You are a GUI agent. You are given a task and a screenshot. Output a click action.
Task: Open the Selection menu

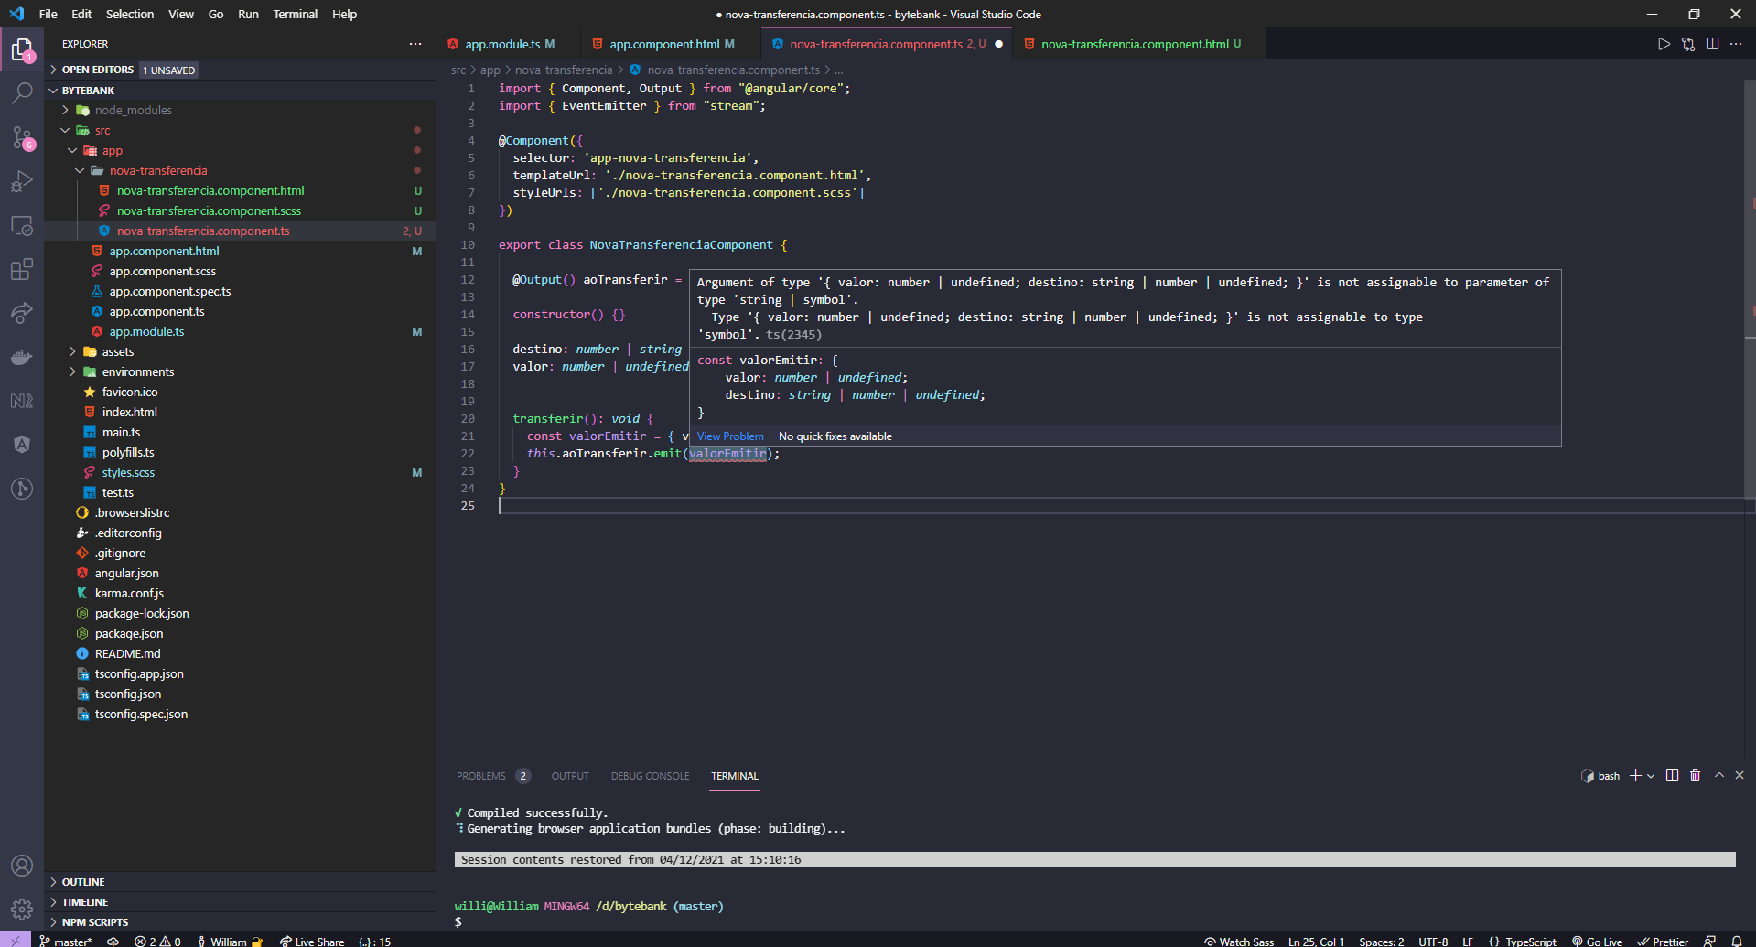130,14
